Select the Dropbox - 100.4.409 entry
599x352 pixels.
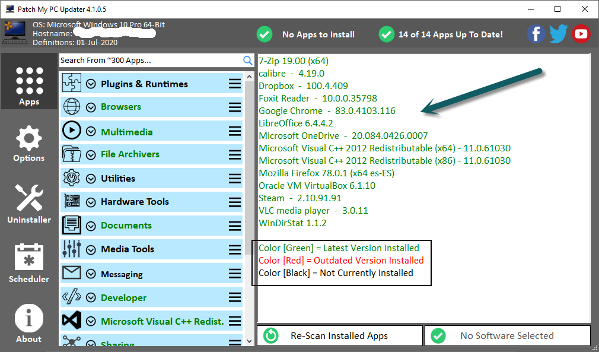click(303, 86)
